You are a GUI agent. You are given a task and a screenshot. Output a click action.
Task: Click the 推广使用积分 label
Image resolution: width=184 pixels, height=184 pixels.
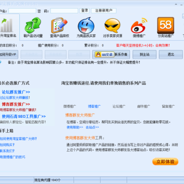[48, 45]
